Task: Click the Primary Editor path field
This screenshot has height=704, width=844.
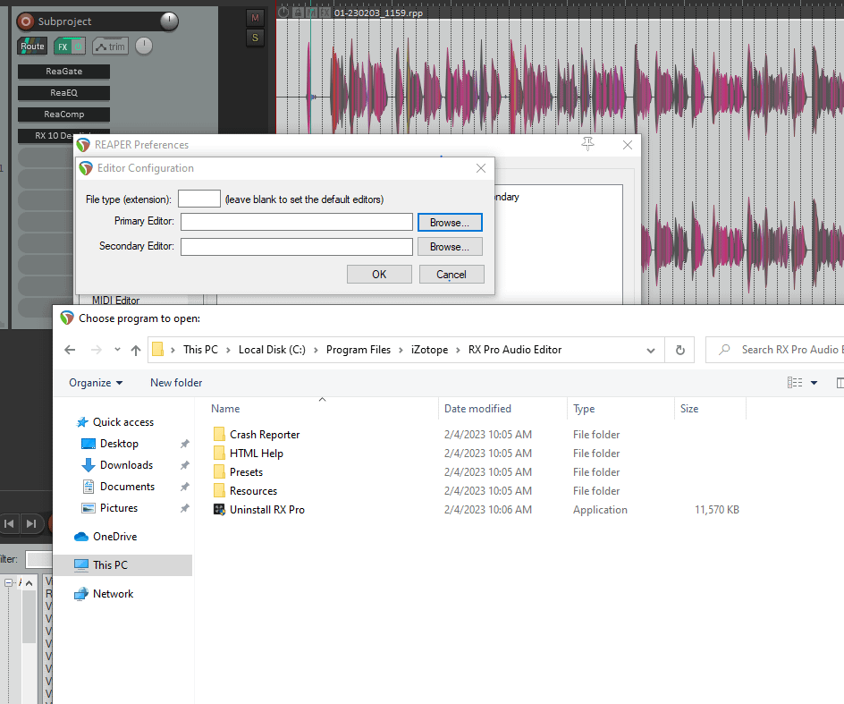Action: pos(297,222)
